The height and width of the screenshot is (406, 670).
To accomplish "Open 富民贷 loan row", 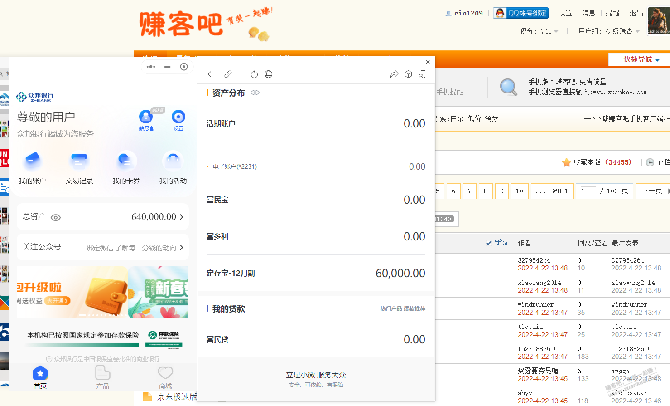I will point(316,339).
